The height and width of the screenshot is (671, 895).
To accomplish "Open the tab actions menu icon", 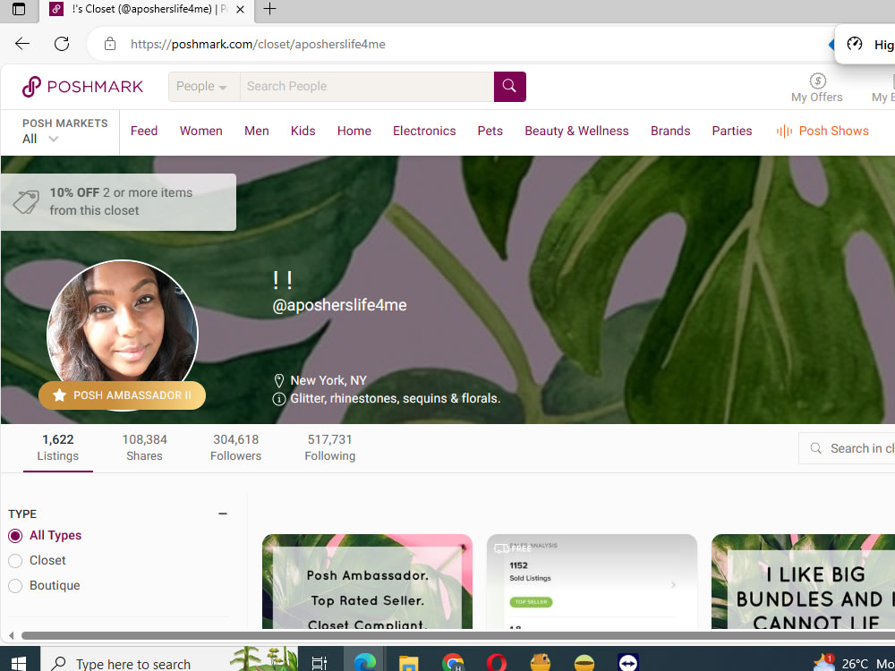I will click(19, 9).
